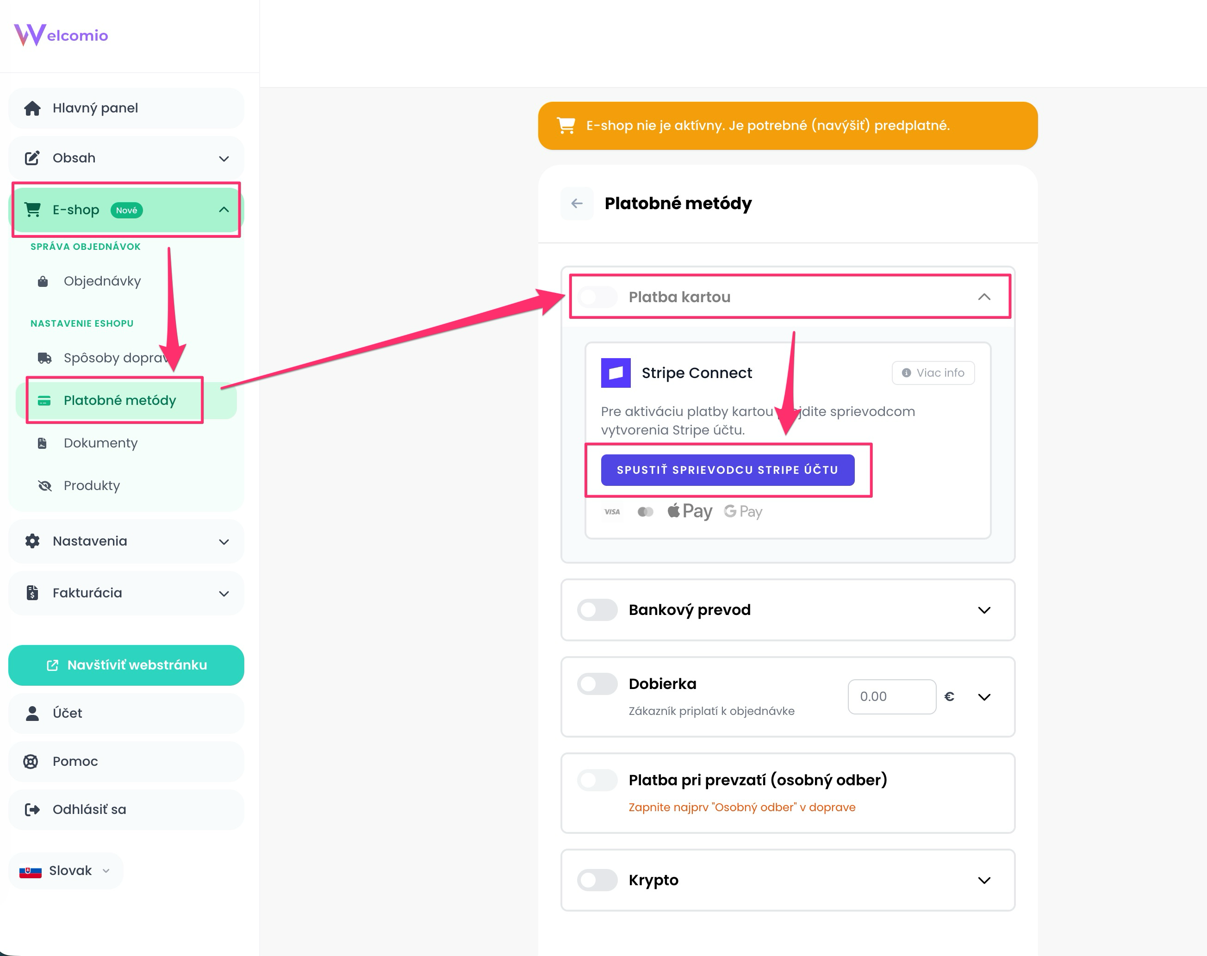Enable the Bankový prevod toggle
Screen dimensions: 1207x956
(597, 609)
